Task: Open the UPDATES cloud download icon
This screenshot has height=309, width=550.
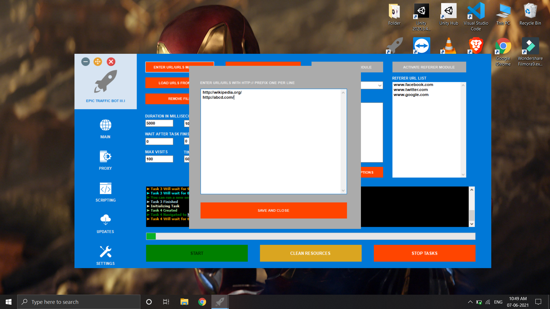Action: coord(105,220)
